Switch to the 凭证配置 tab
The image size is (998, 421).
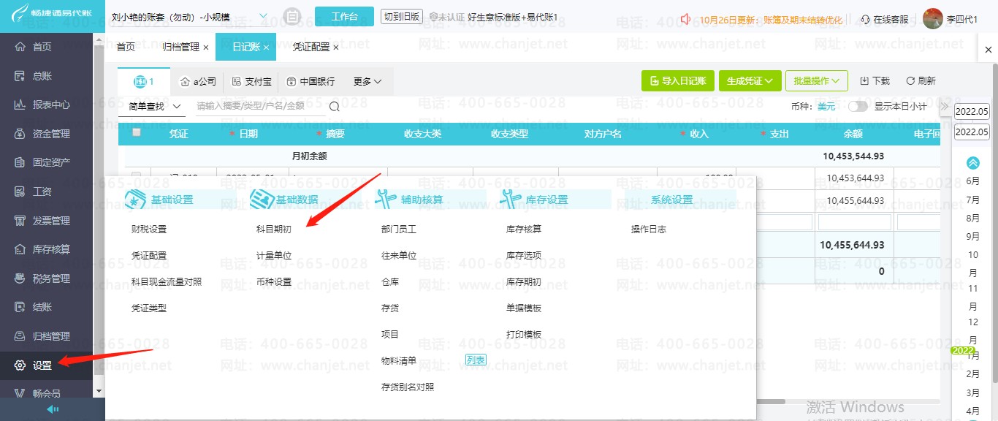click(311, 47)
